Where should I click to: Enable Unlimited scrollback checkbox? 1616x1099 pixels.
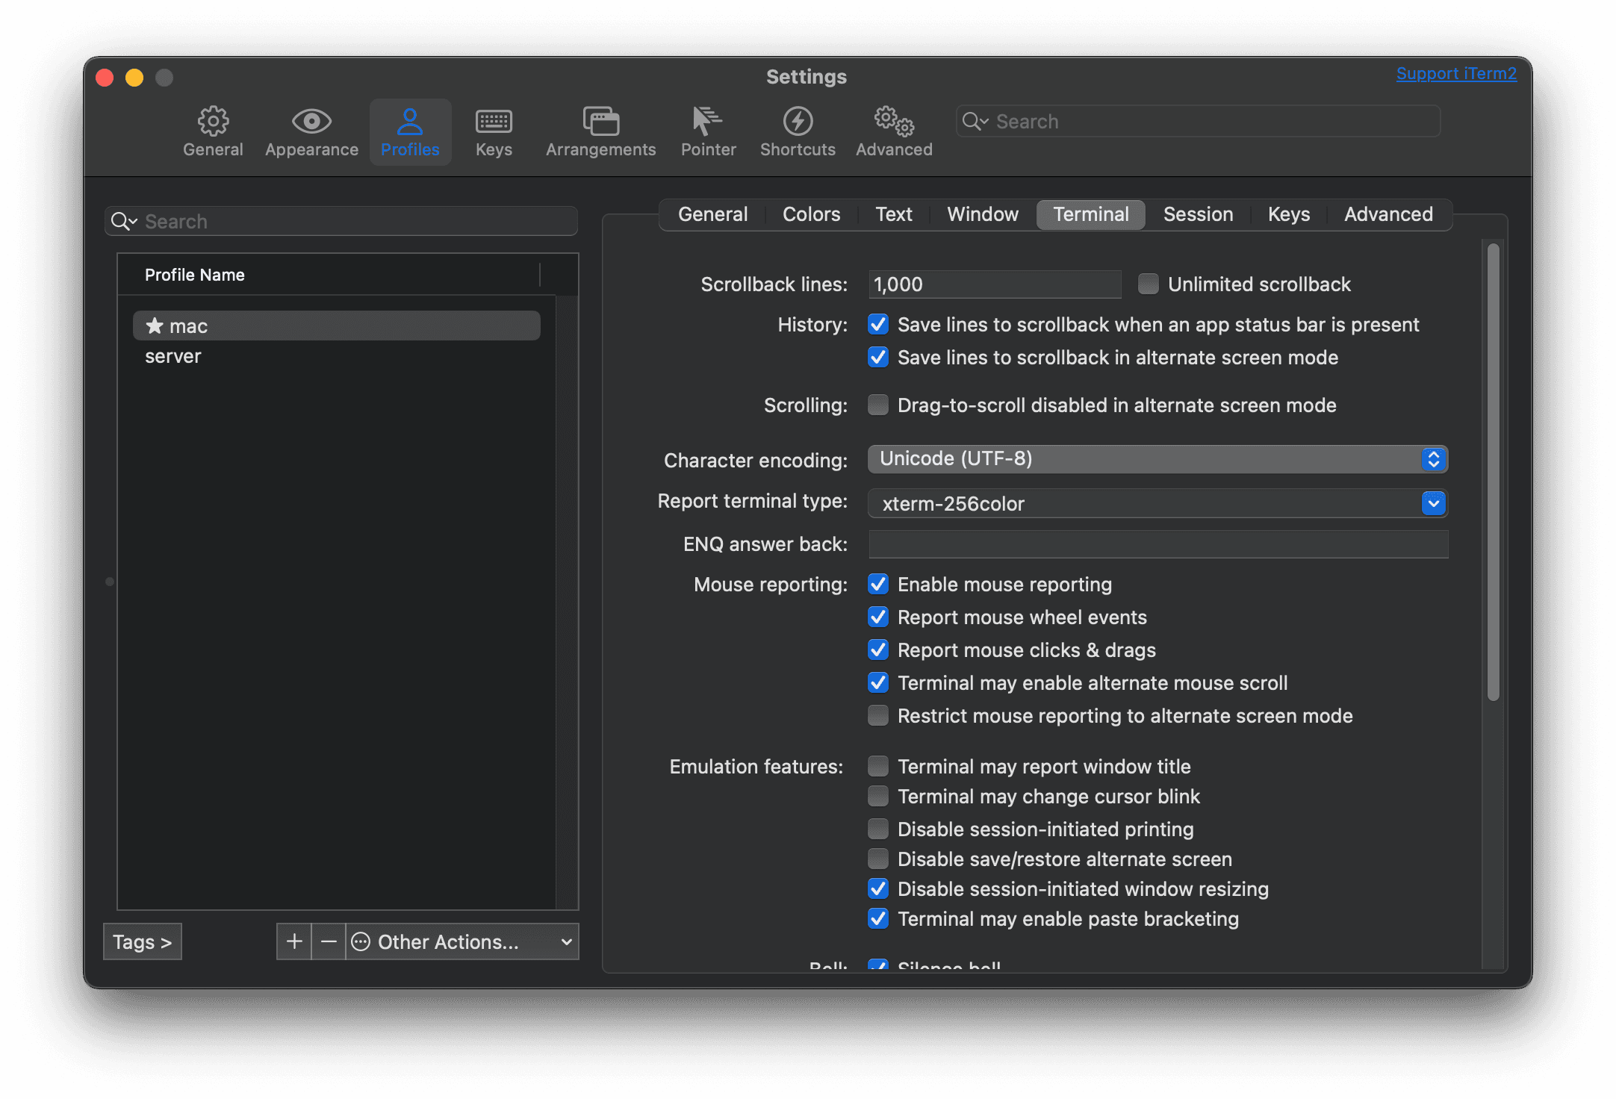point(1148,284)
